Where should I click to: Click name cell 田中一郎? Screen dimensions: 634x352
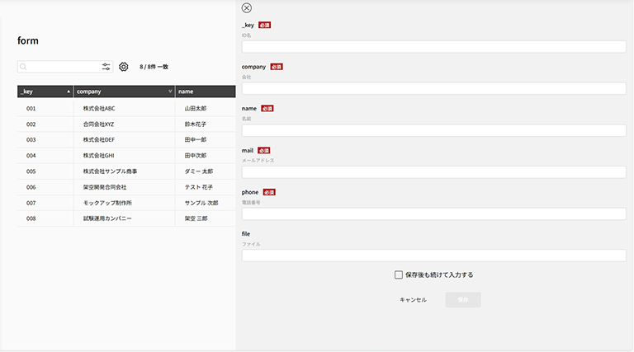pyautogui.click(x=196, y=139)
